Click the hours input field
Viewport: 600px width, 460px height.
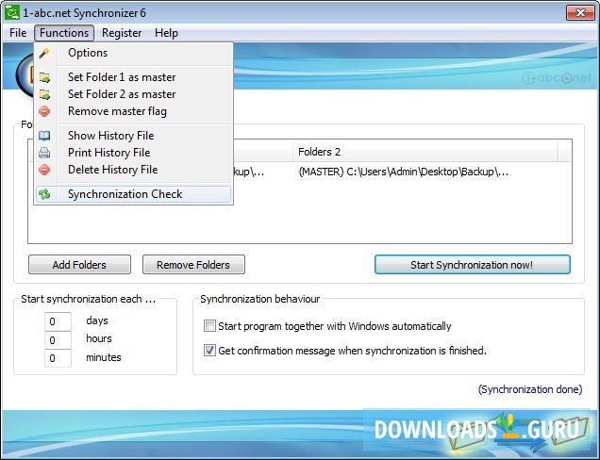click(58, 340)
